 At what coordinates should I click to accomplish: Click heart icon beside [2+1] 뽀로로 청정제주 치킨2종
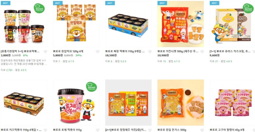pyautogui.click(x=150, y=130)
